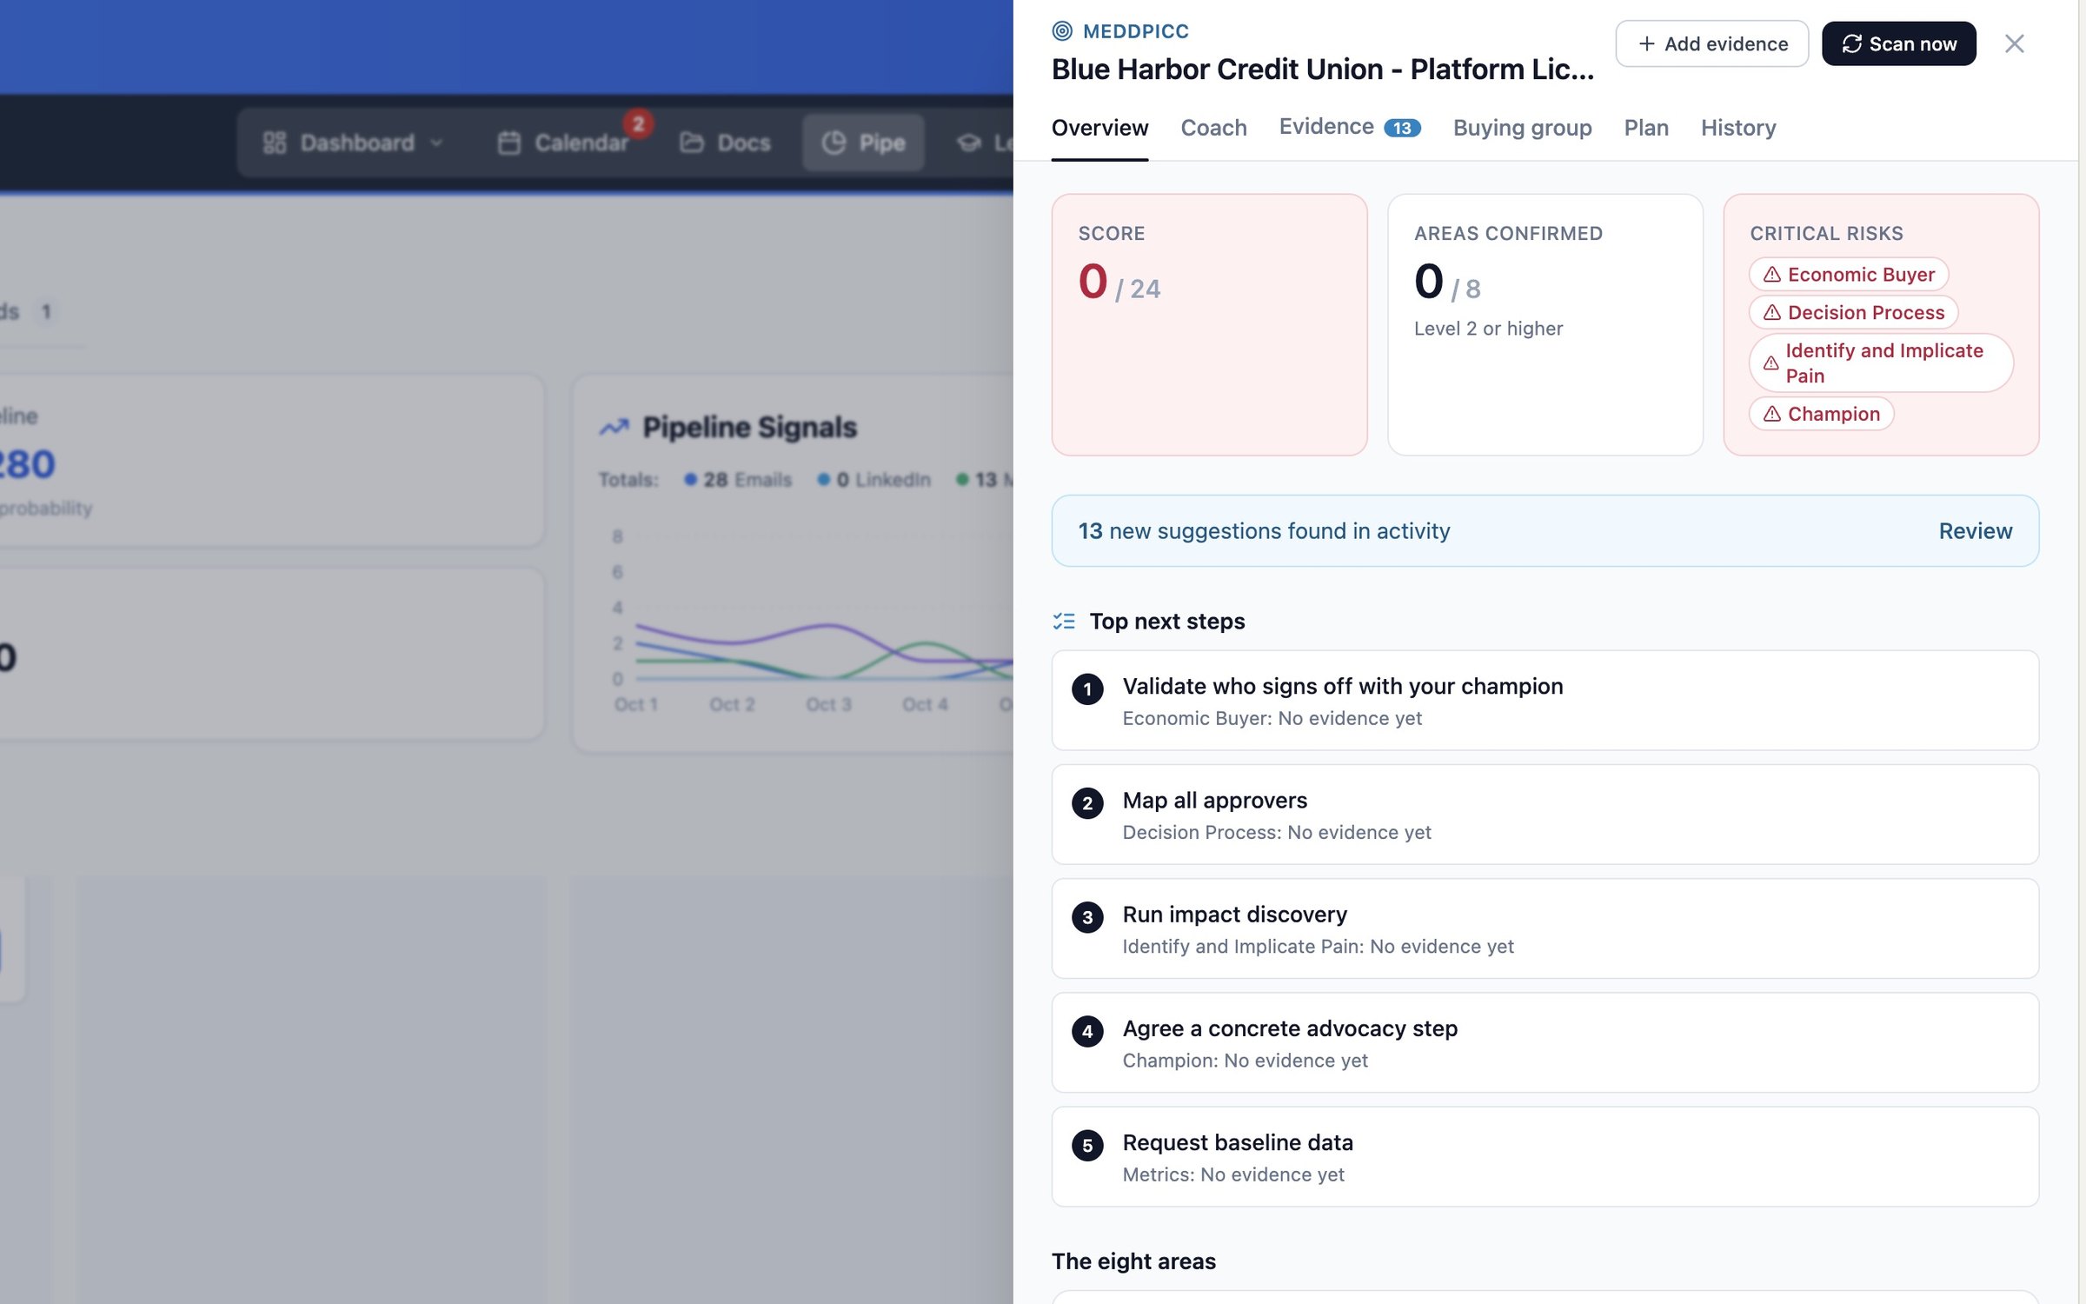The height and width of the screenshot is (1304, 2086).
Task: Open Docs in the background nav
Action: pos(725,143)
